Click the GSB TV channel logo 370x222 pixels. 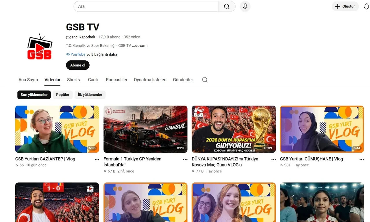(x=40, y=47)
